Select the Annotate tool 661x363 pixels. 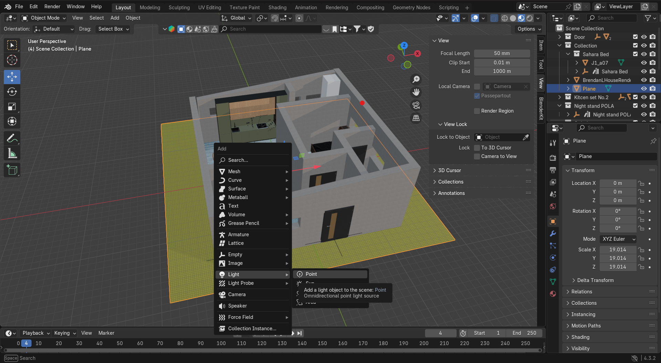(12, 138)
